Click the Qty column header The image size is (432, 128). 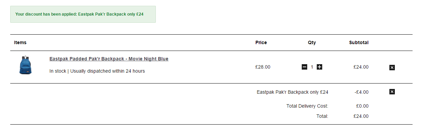tap(312, 43)
